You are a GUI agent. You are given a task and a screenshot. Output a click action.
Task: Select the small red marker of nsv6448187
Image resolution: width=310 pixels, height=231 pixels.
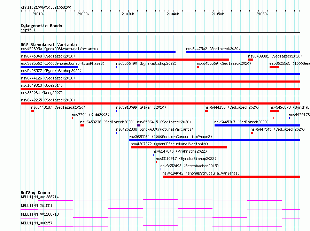click(x=33, y=111)
